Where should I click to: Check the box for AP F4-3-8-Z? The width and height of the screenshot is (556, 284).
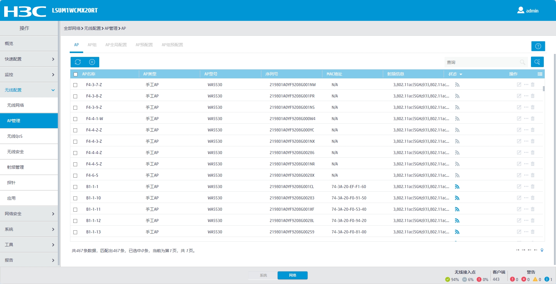(75, 96)
